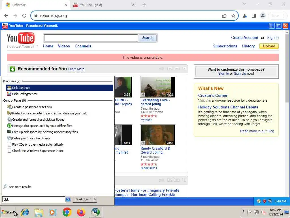Click Show desktop button on taskbar

pyautogui.click(x=287, y=212)
